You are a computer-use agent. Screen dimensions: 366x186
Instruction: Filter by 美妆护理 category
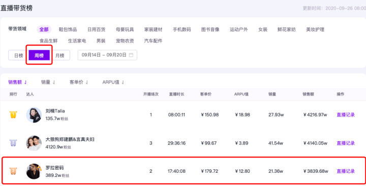click(x=315, y=29)
